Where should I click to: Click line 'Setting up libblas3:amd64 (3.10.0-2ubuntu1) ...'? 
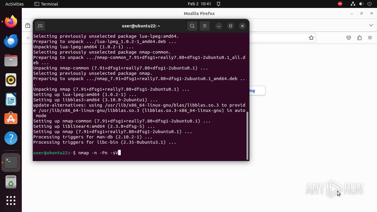tap(95, 100)
